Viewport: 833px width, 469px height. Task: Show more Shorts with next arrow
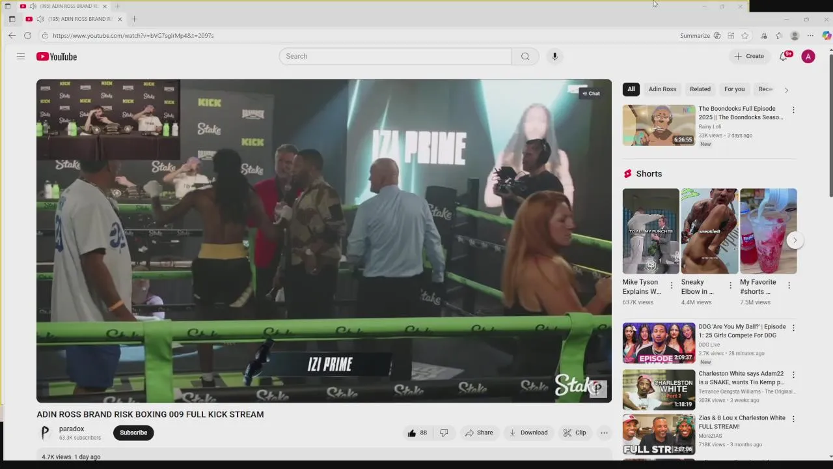click(795, 240)
